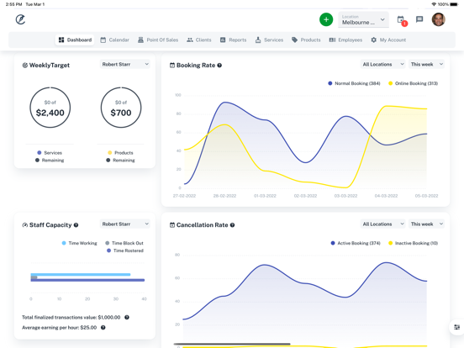Image resolution: width=464 pixels, height=348 pixels.
Task: Click the Point Of Sales register icon
Action: 140,40
